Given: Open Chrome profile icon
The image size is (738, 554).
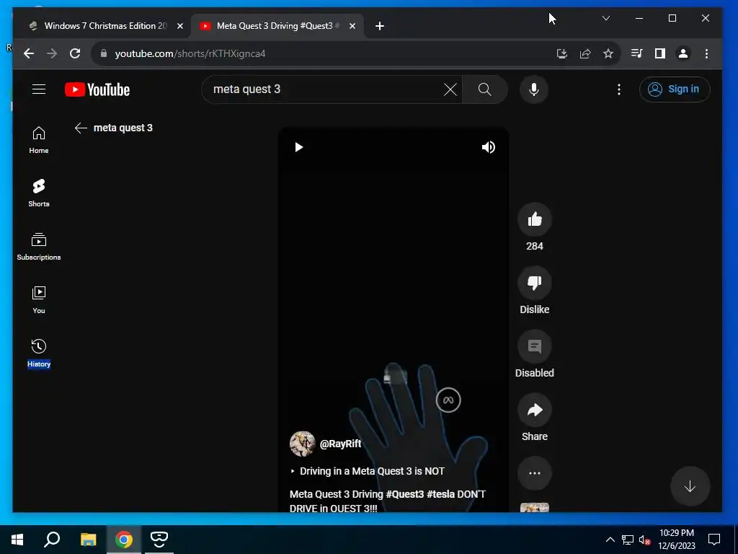Looking at the screenshot, I should 683,53.
